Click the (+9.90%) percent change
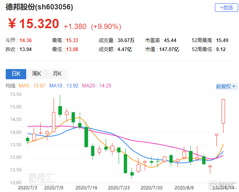The height and width of the screenshot is (192, 239). point(106,27)
